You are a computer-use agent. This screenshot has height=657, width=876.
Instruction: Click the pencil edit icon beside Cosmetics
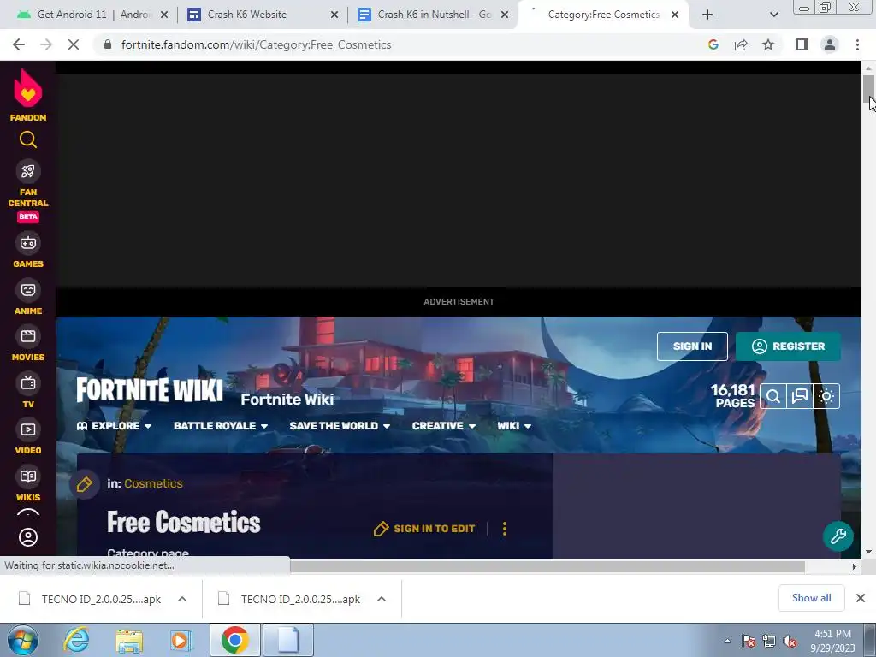85,484
